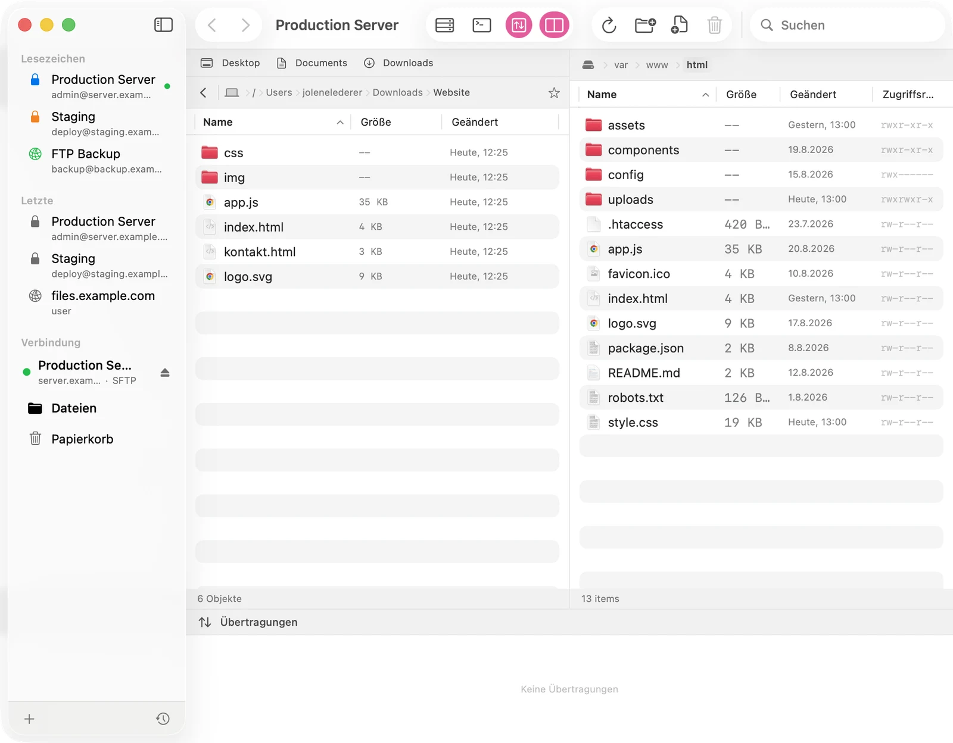Navigate to var in remote breadcrumb
The image size is (953, 743).
point(621,65)
